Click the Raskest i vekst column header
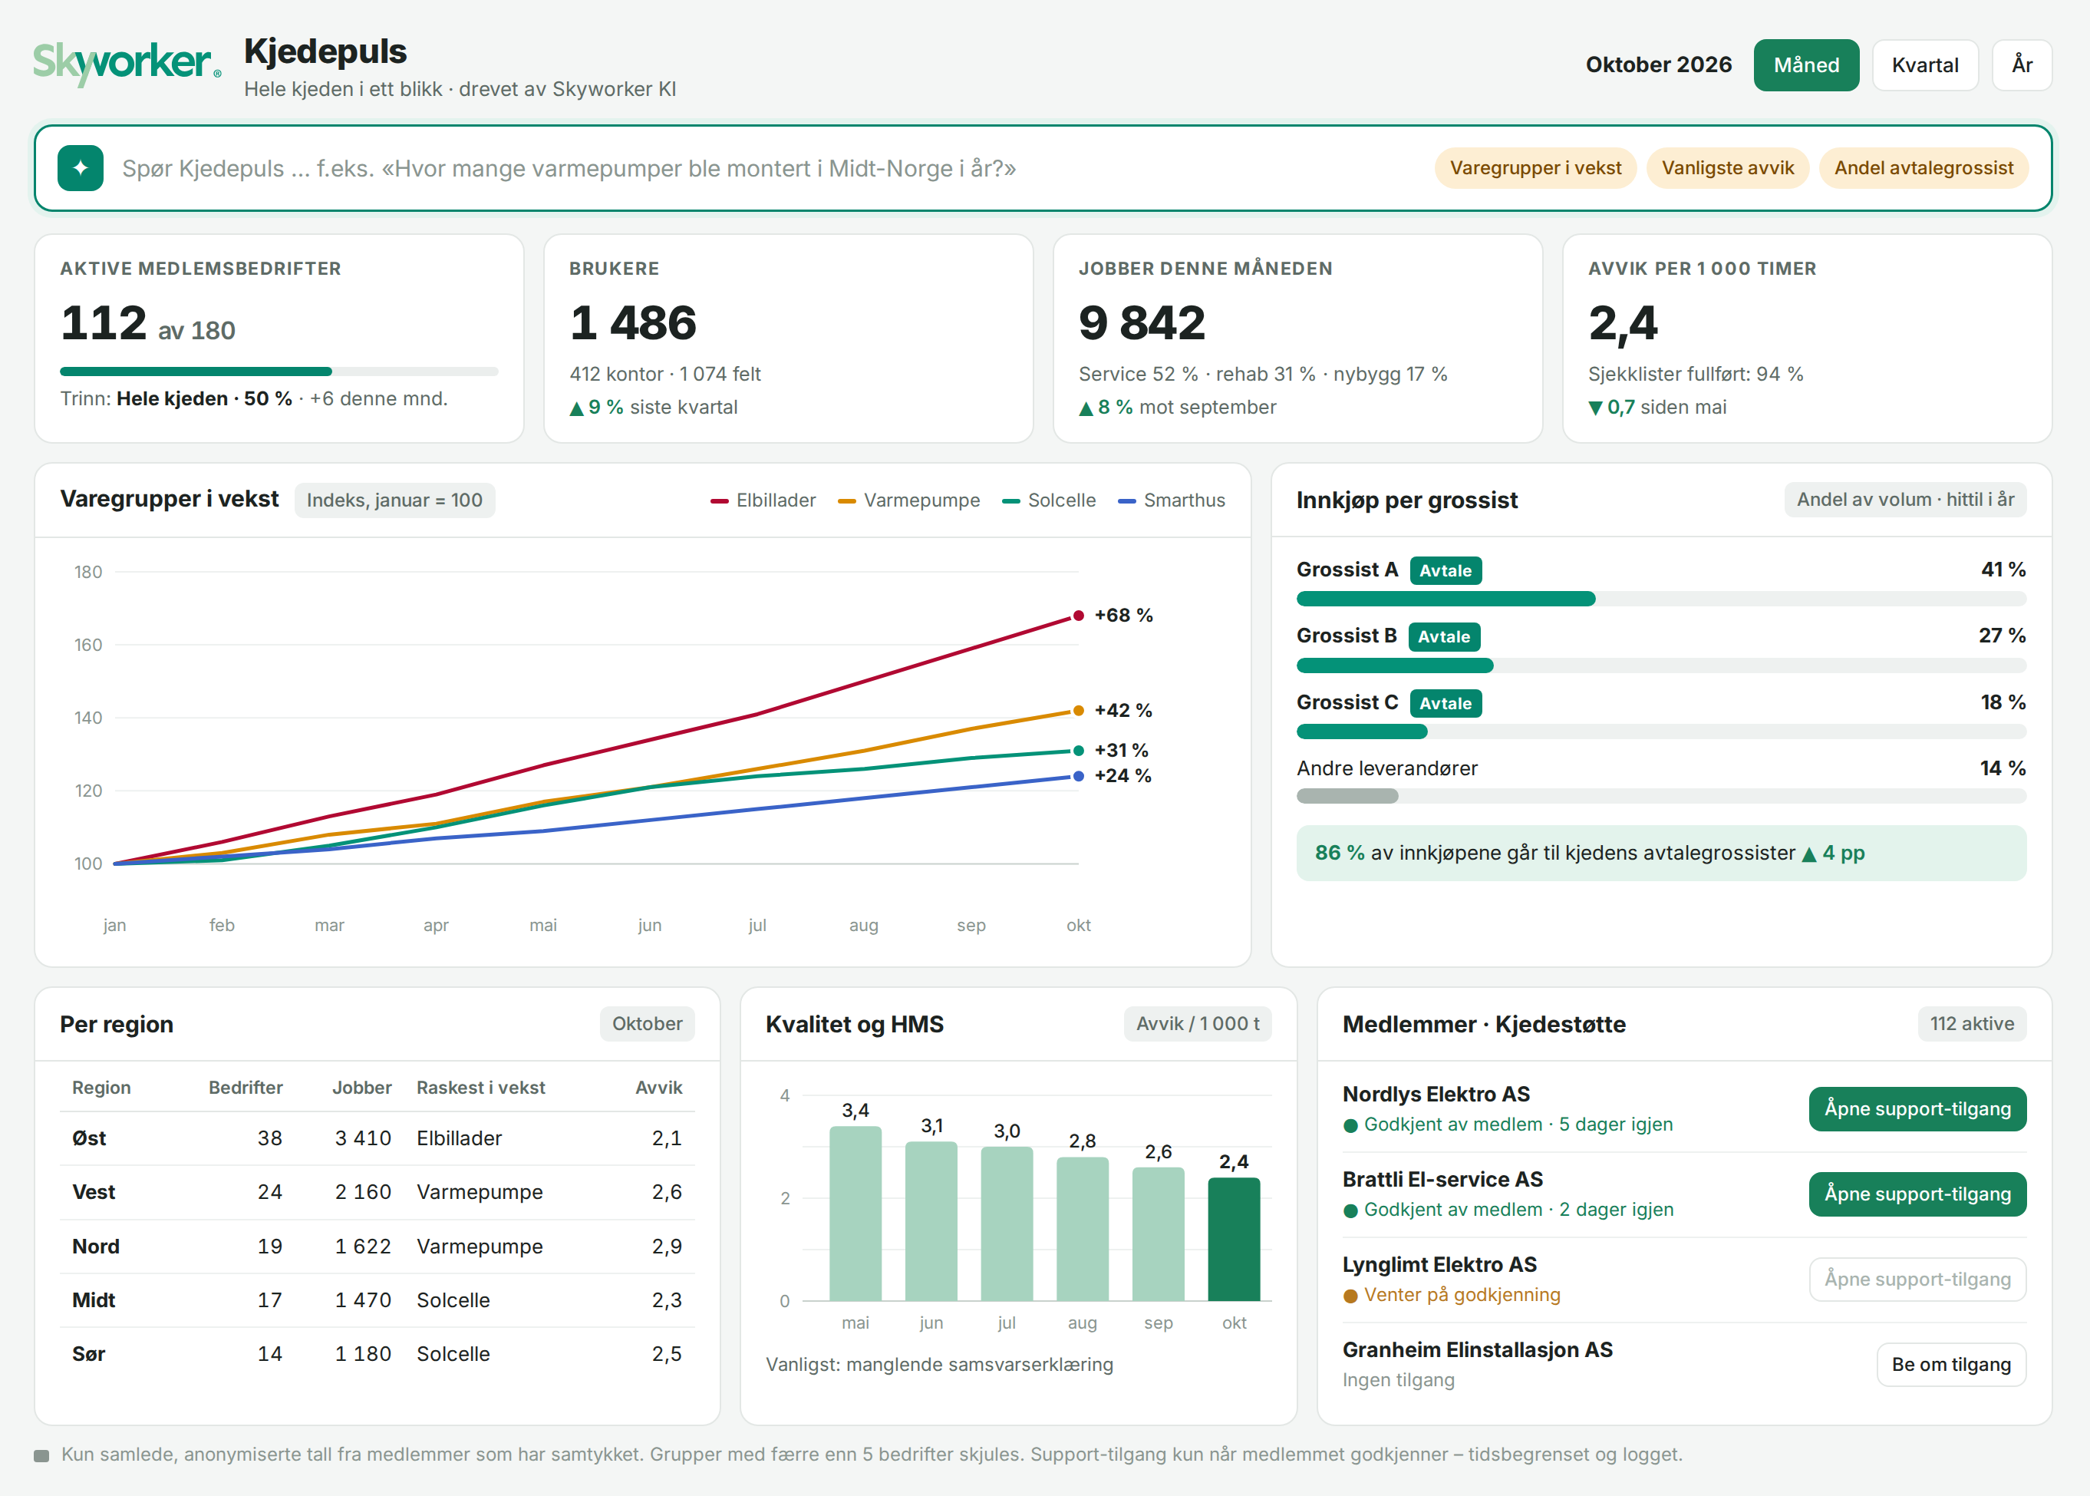Image resolution: width=2090 pixels, height=1496 pixels. 480,1088
